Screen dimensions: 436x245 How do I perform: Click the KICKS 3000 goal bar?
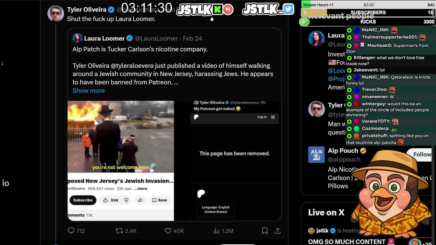[x=368, y=22]
